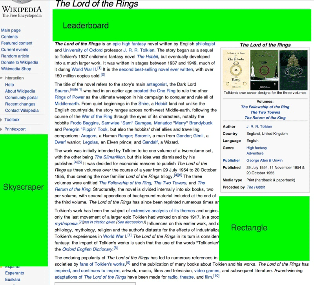Screen dimensions: 314x285
Task: Open the J. R. R. Tolkien article
Action: pyautogui.click(x=259, y=126)
